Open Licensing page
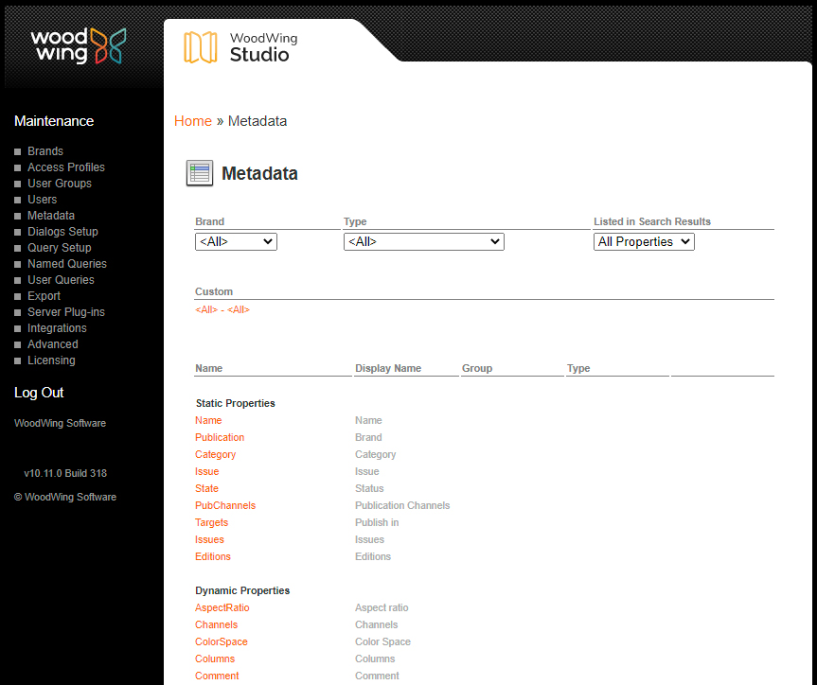Viewport: 817px width, 685px height. [x=51, y=361]
